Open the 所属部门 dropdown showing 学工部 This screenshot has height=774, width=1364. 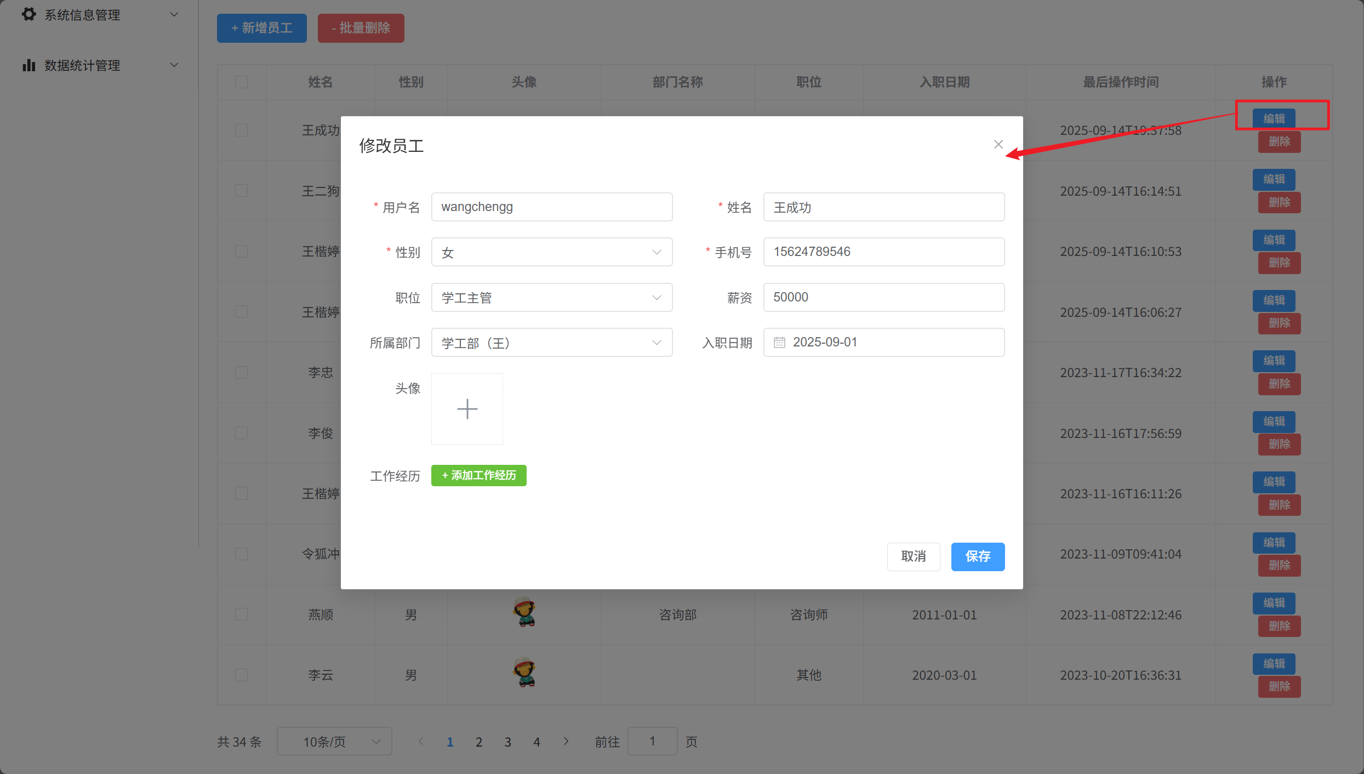(x=551, y=343)
